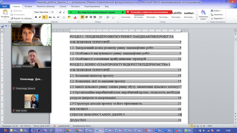Image resolution: width=237 pixels, height=133 pixels.
Task: Click the volume speaker icon in system tray
Action: [x=204, y=130]
